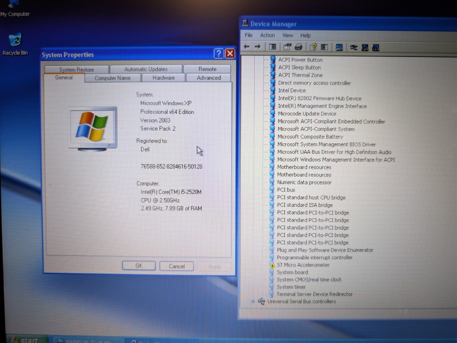The height and width of the screenshot is (343, 457).
Task: Select Intel(R) 82802 Firmware Hub Device
Action: 320,98
